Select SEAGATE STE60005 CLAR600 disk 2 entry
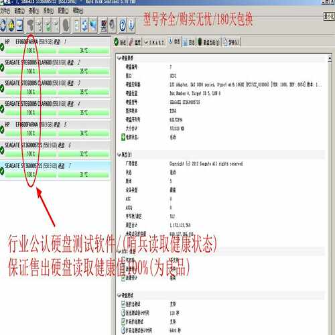The image size is (335, 335). (56, 66)
